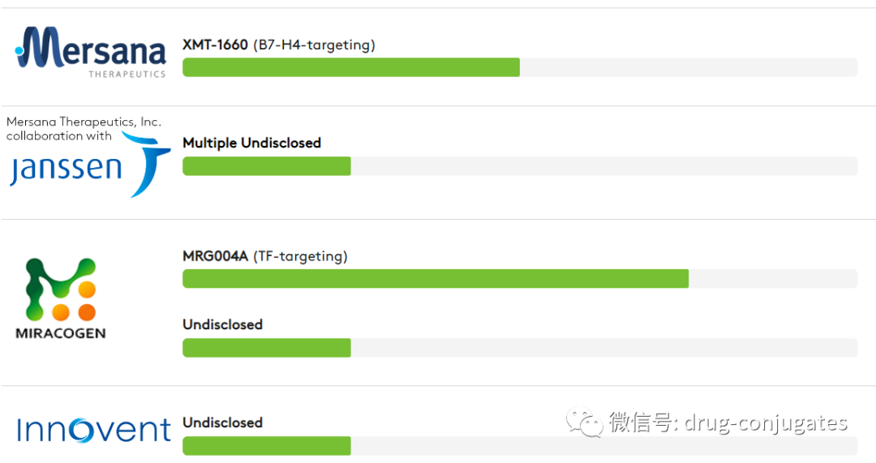The height and width of the screenshot is (463, 876).
Task: Click the drug-conjugates watermark text
Action: pos(766,423)
